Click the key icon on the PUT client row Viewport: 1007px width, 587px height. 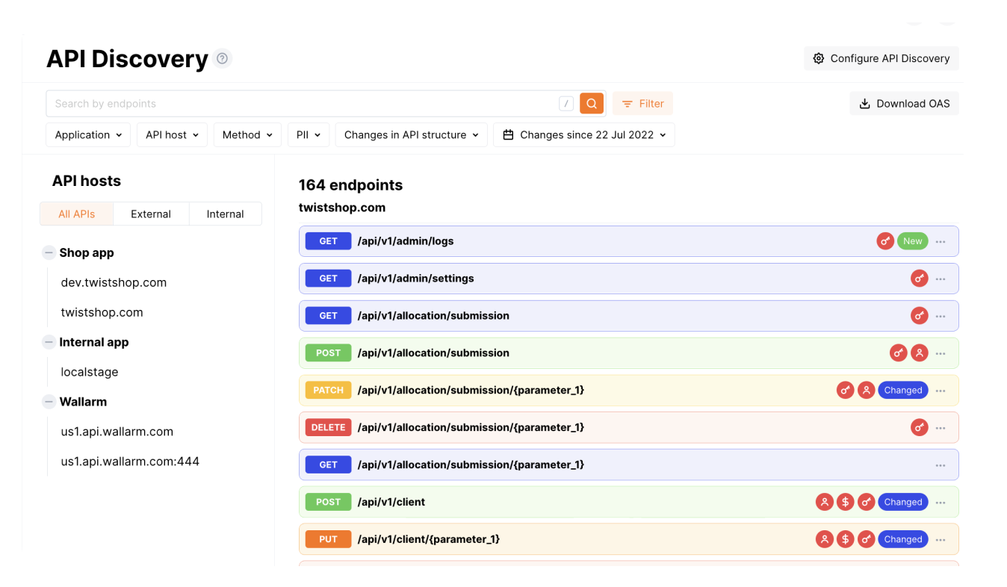[866, 539]
